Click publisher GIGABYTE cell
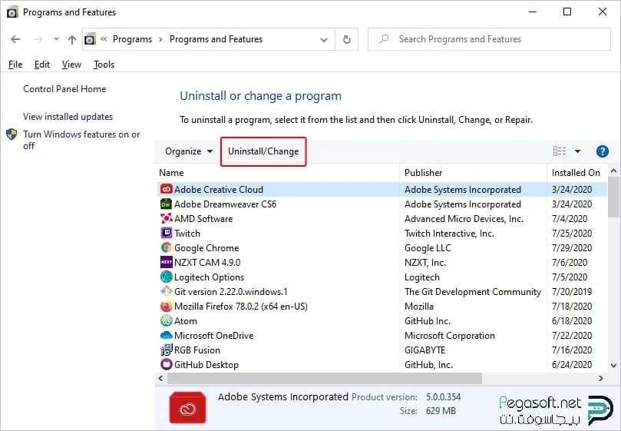 [x=424, y=350]
